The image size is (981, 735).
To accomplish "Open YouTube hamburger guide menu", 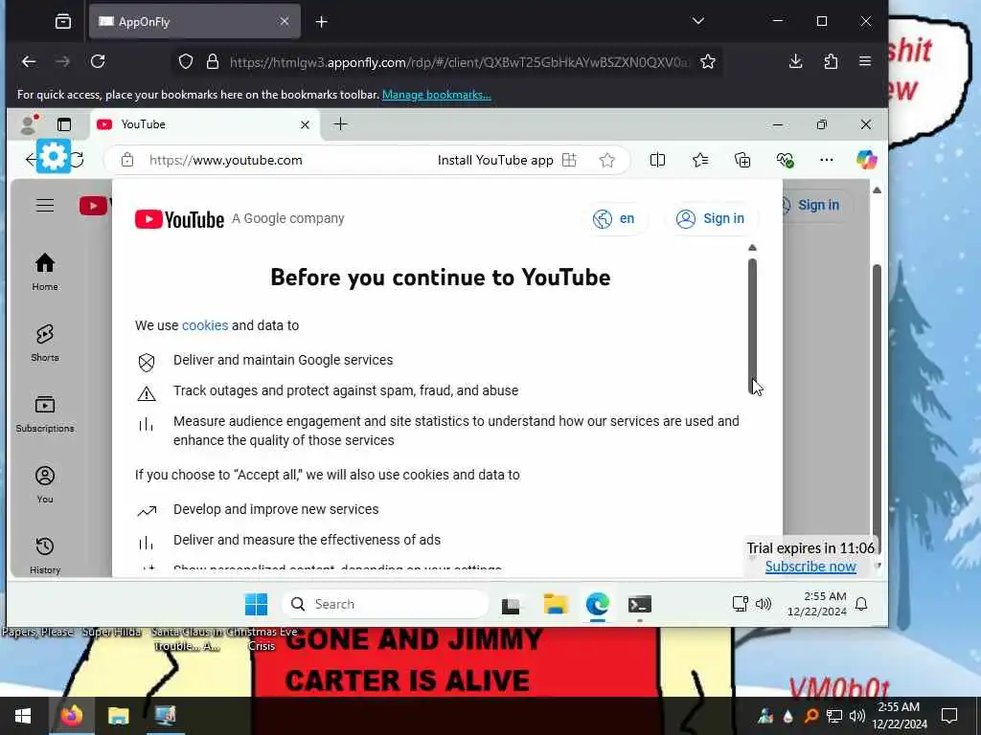I will pos(44,205).
